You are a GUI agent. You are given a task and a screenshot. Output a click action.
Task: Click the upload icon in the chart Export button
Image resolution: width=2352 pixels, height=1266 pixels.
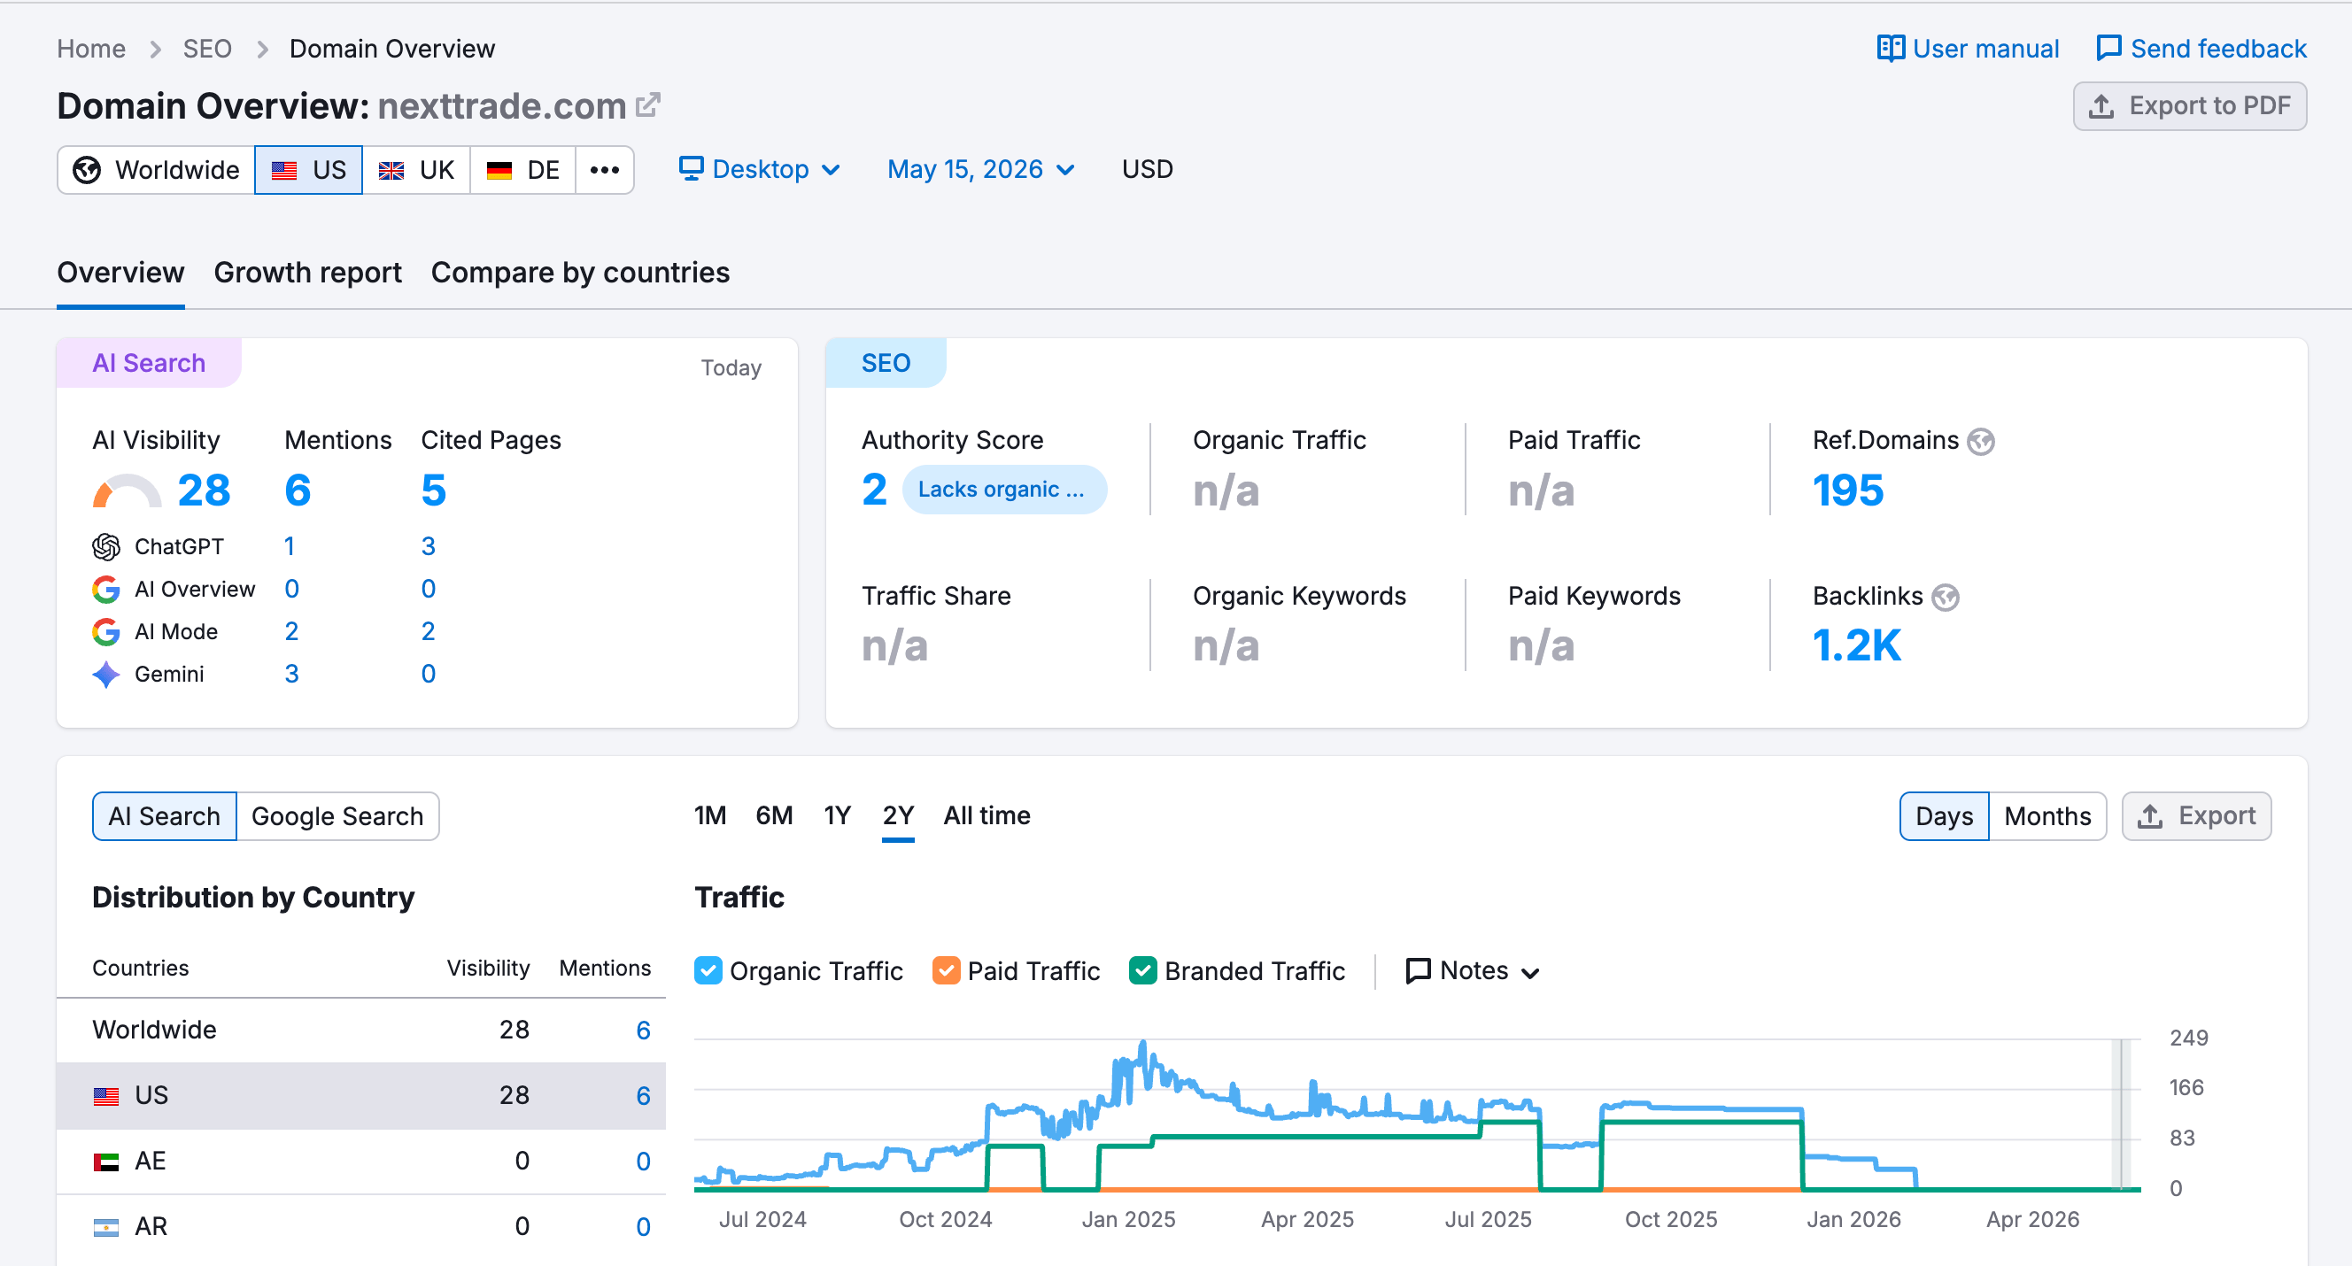tap(2149, 816)
